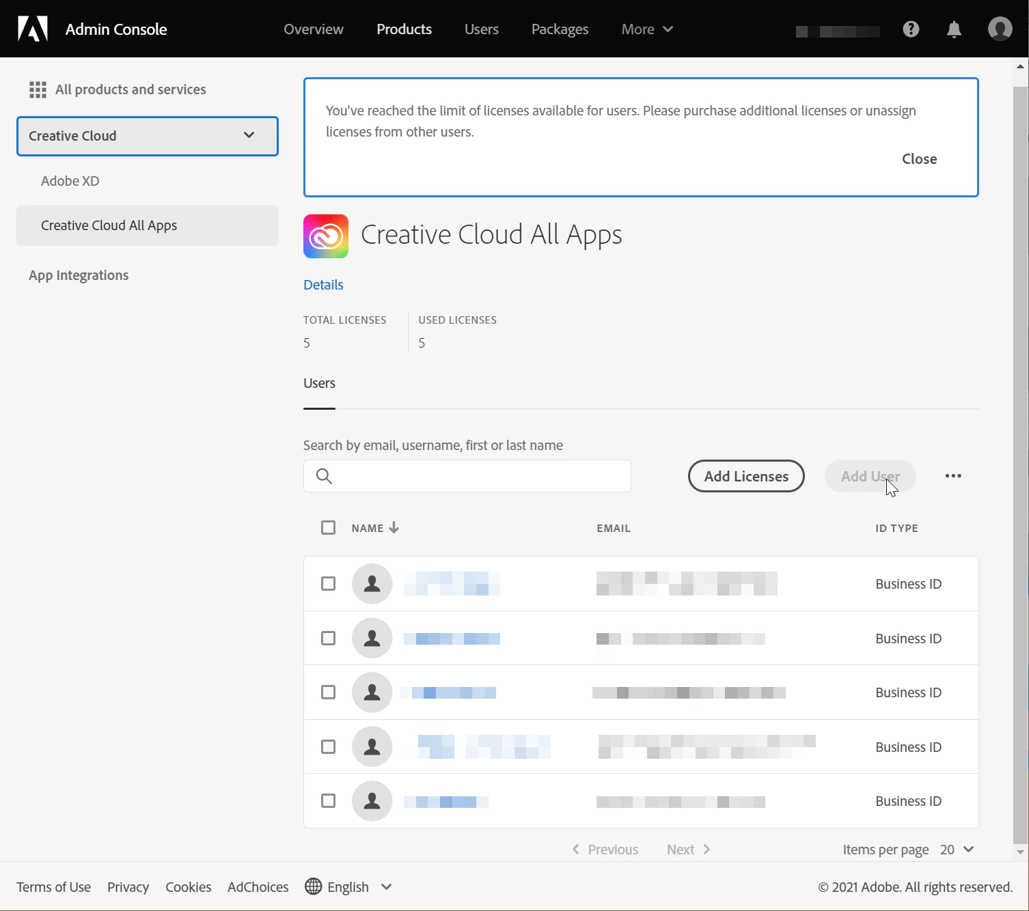Open the three-dot more options menu
This screenshot has width=1029, height=911.
pos(953,476)
